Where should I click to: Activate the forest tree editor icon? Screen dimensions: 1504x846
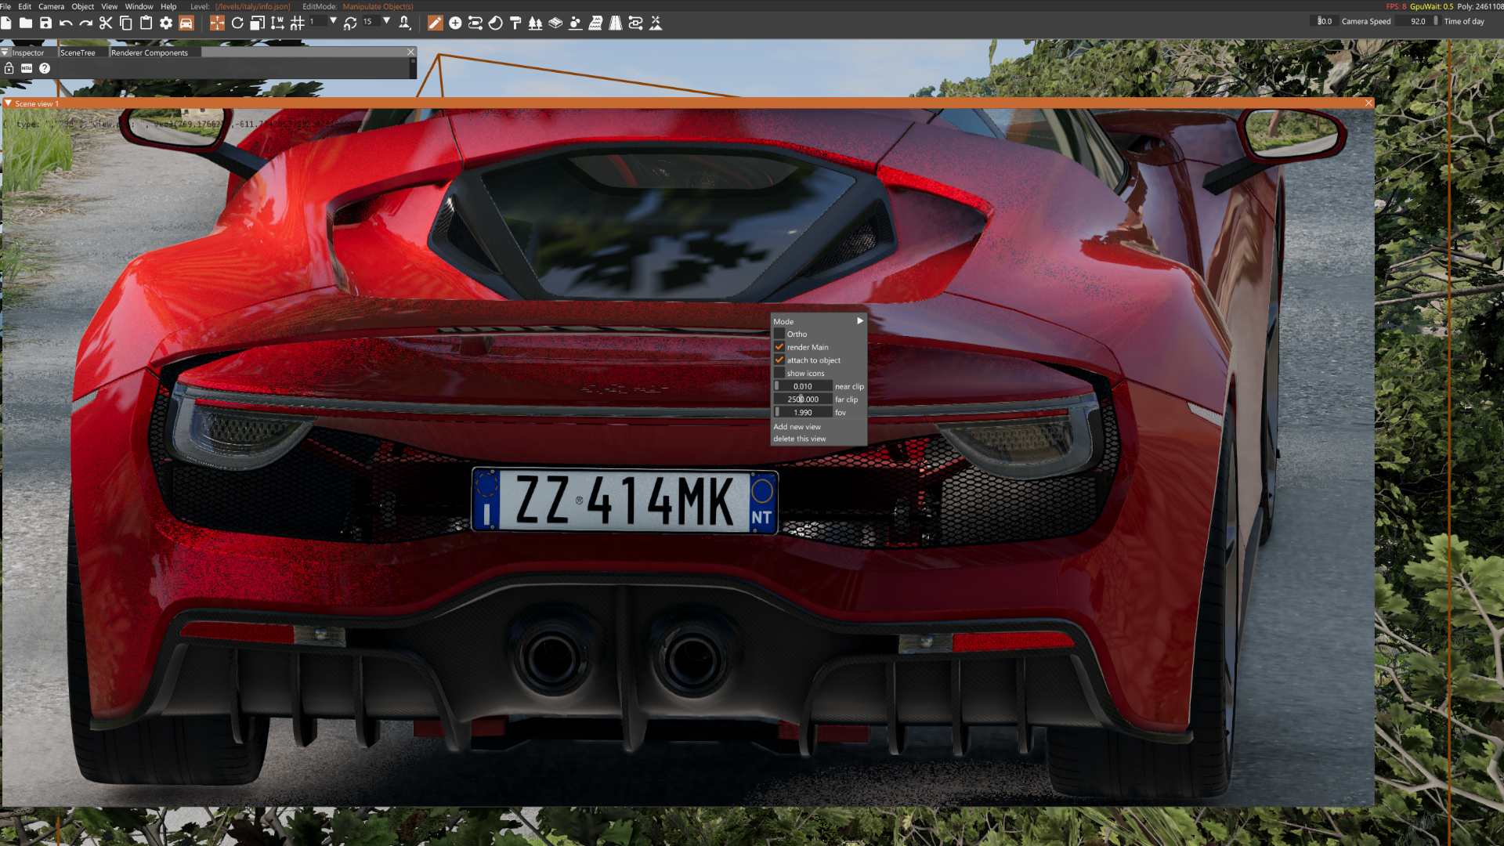(x=535, y=23)
